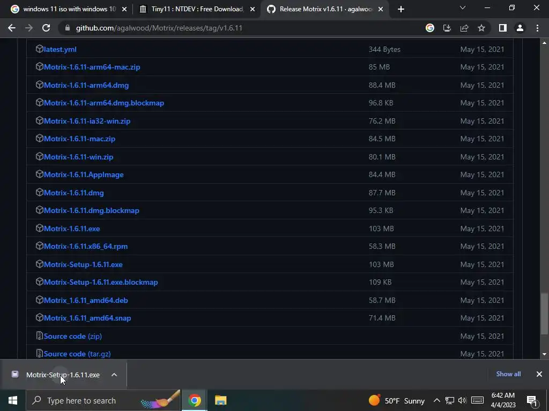Click the Type here to search box
549x411 pixels.
coord(103,400)
